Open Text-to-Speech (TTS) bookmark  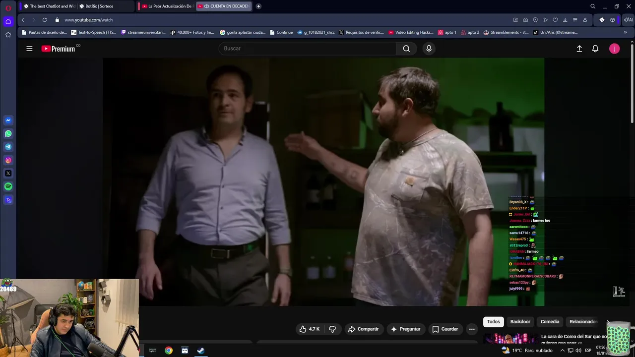click(x=94, y=32)
